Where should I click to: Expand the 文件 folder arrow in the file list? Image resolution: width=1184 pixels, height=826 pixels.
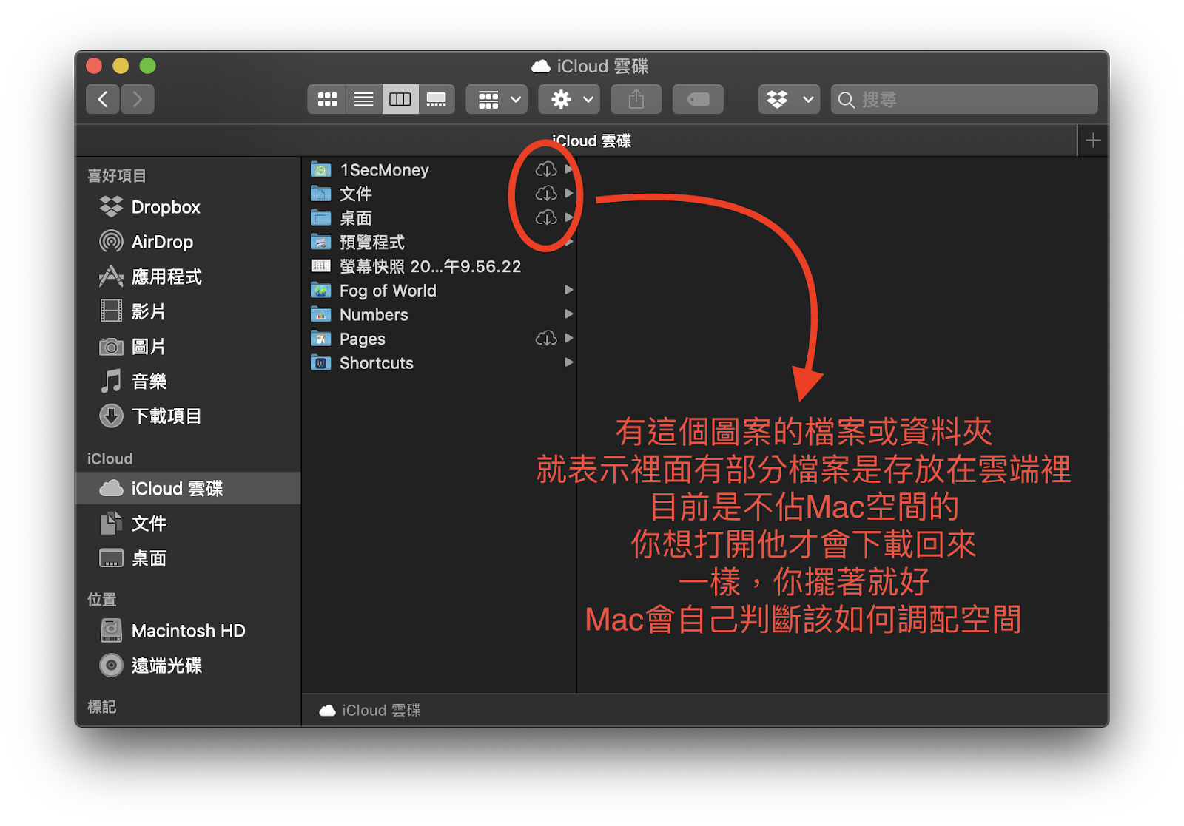point(568,193)
